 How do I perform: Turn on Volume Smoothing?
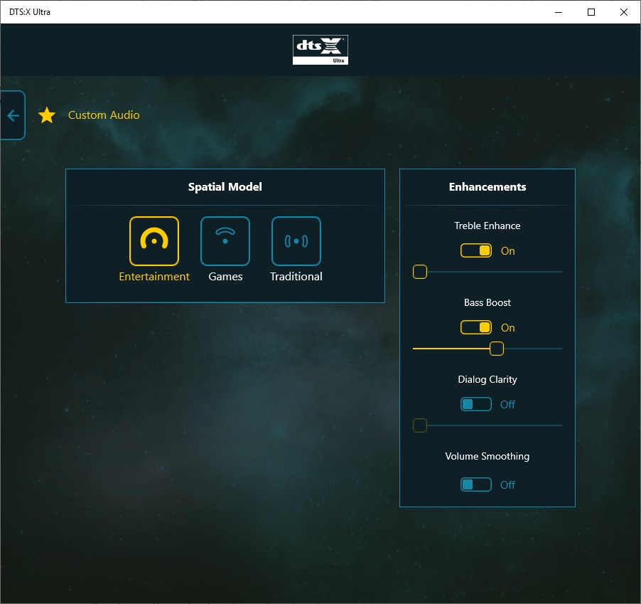click(x=475, y=484)
